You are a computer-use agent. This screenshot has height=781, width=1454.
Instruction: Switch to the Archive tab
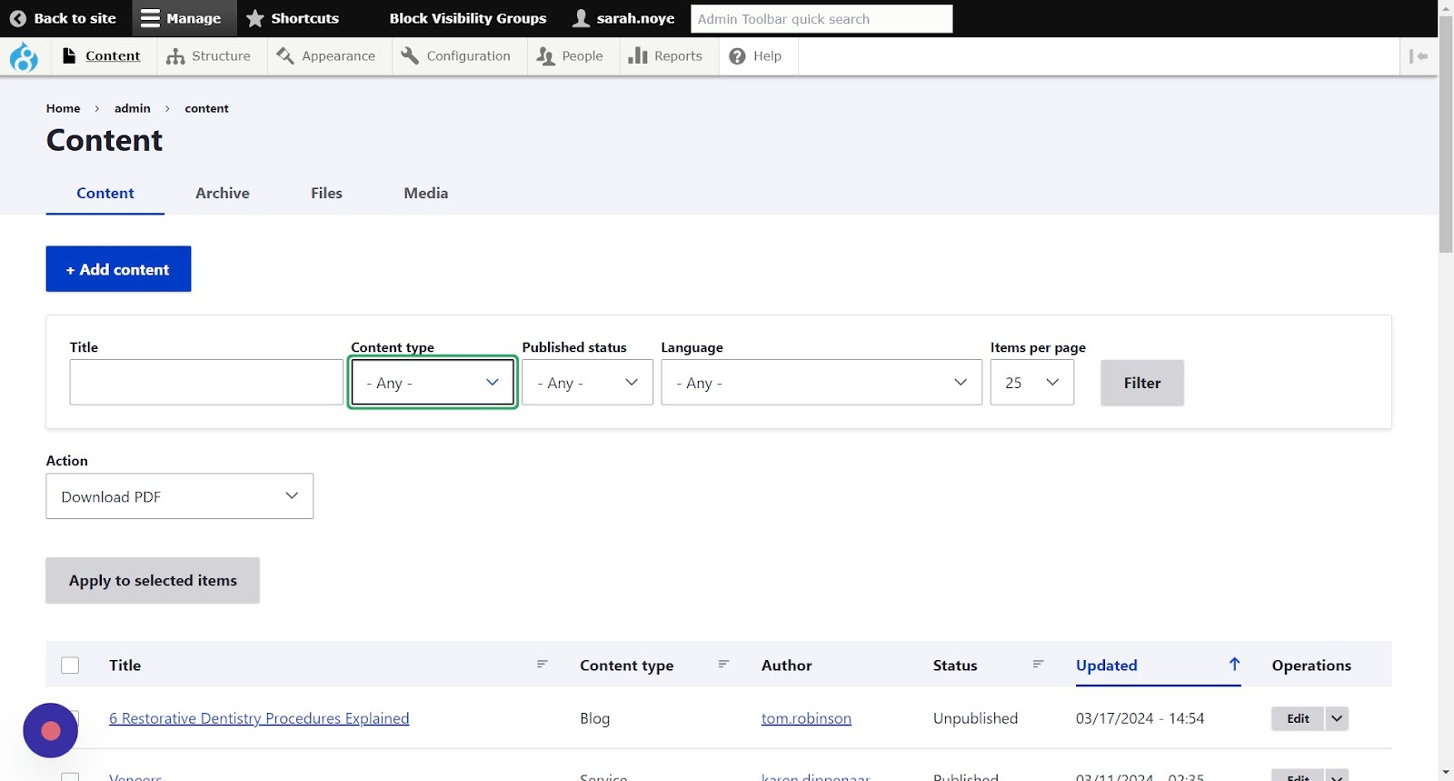coord(223,193)
